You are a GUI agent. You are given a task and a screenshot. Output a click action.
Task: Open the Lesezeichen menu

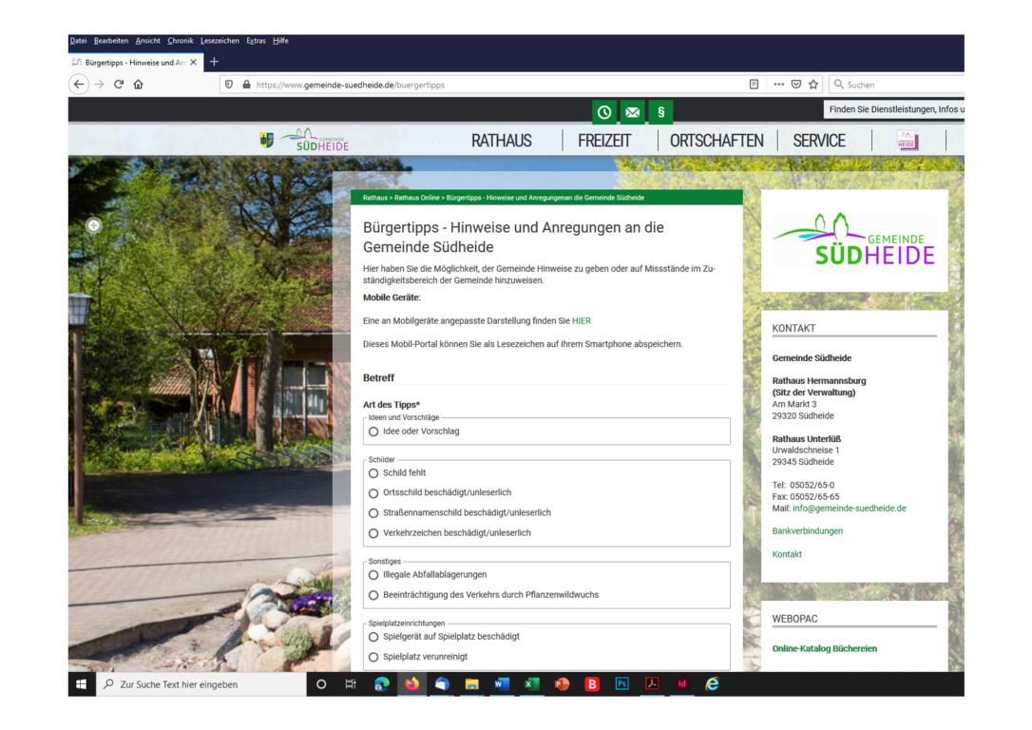(x=220, y=41)
